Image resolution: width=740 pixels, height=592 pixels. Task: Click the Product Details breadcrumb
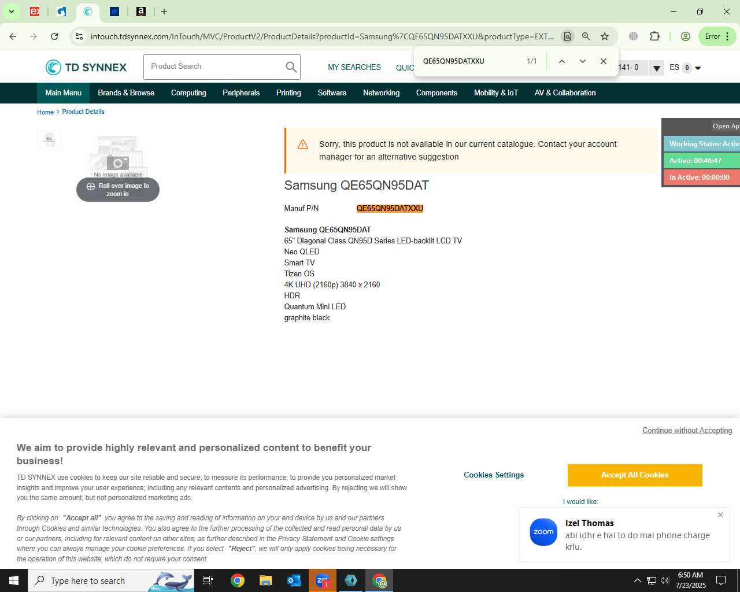click(83, 112)
